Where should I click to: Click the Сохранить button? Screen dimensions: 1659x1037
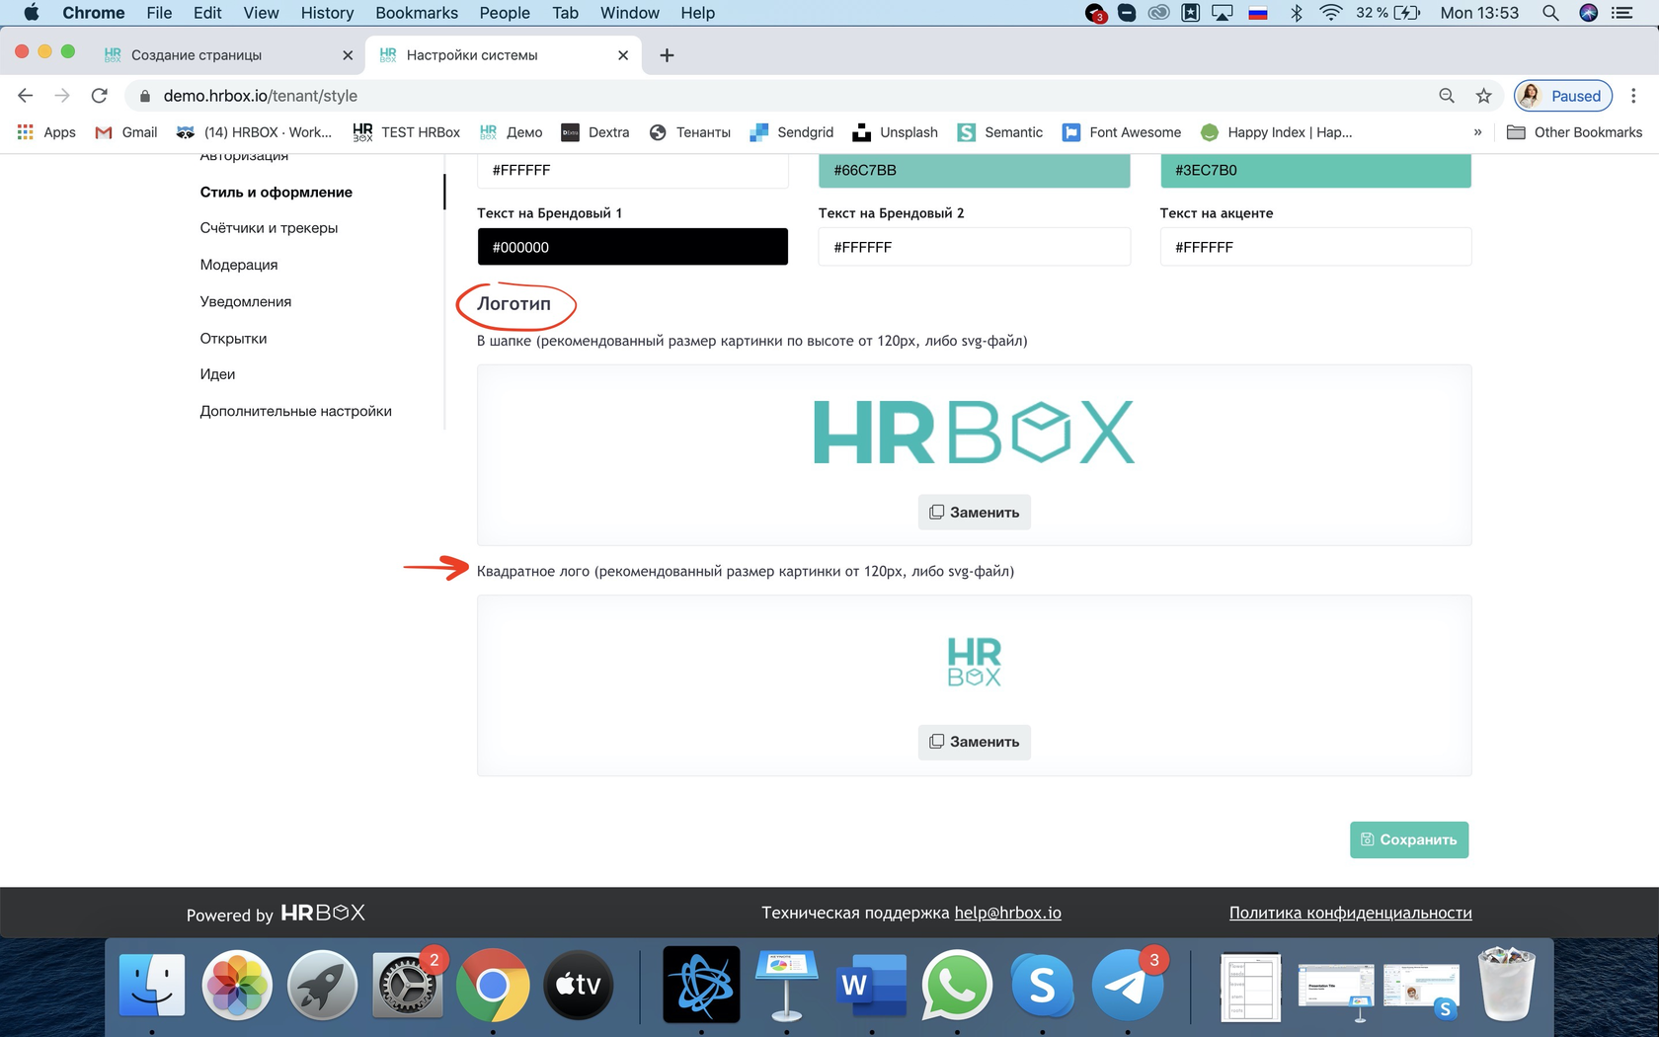tap(1409, 839)
